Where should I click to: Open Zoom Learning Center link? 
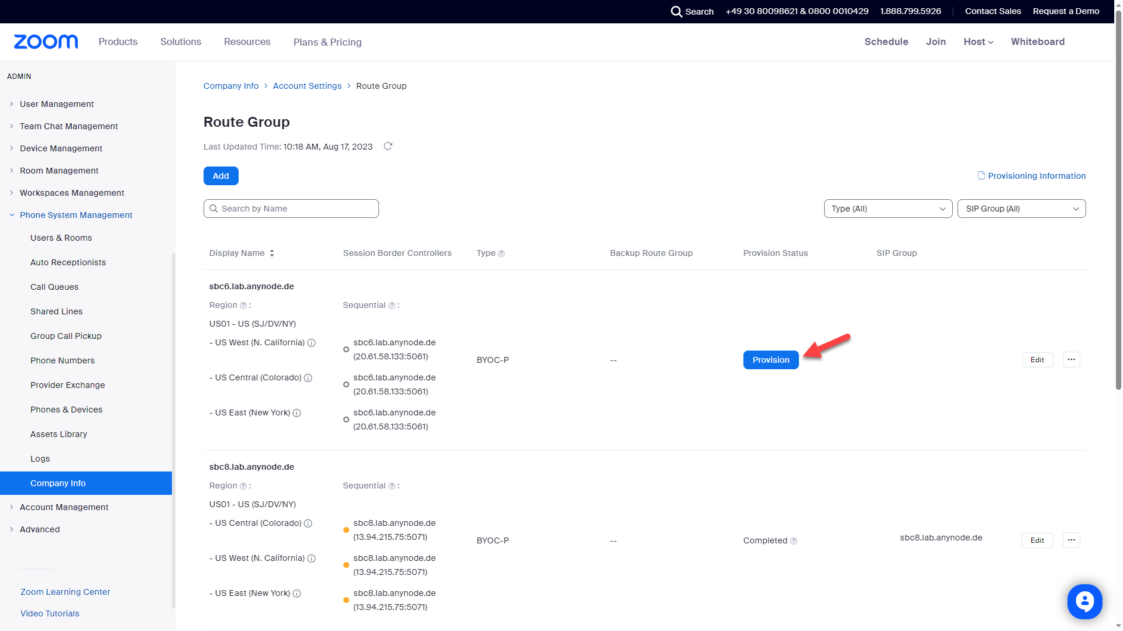65,592
